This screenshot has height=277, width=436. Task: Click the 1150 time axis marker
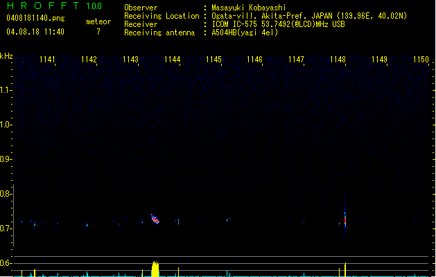[421, 60]
